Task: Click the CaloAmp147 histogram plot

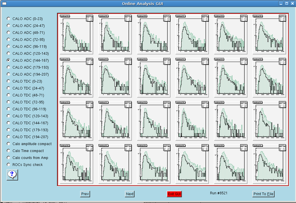Action: coord(192,34)
